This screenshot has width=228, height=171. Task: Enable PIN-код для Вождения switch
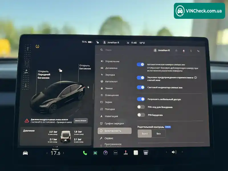[x=141, y=107]
